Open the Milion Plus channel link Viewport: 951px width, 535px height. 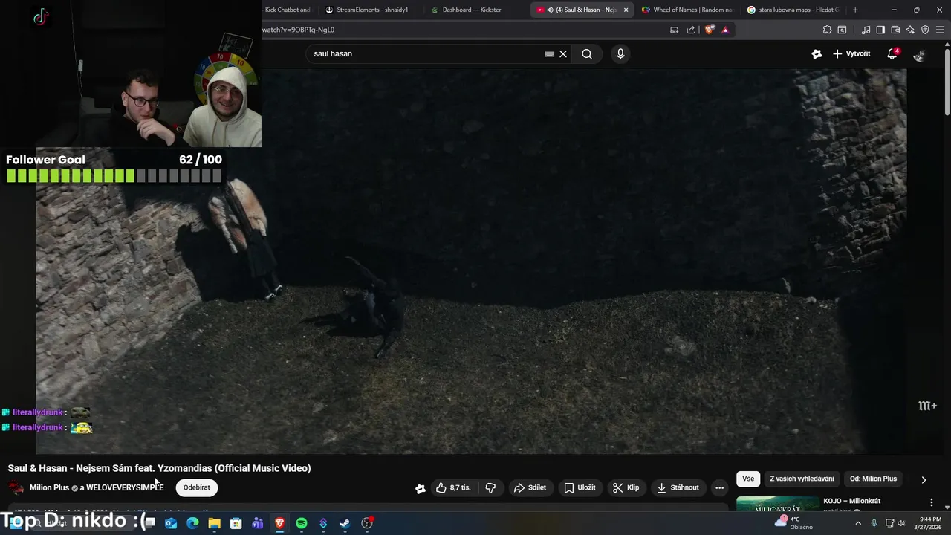click(x=49, y=487)
